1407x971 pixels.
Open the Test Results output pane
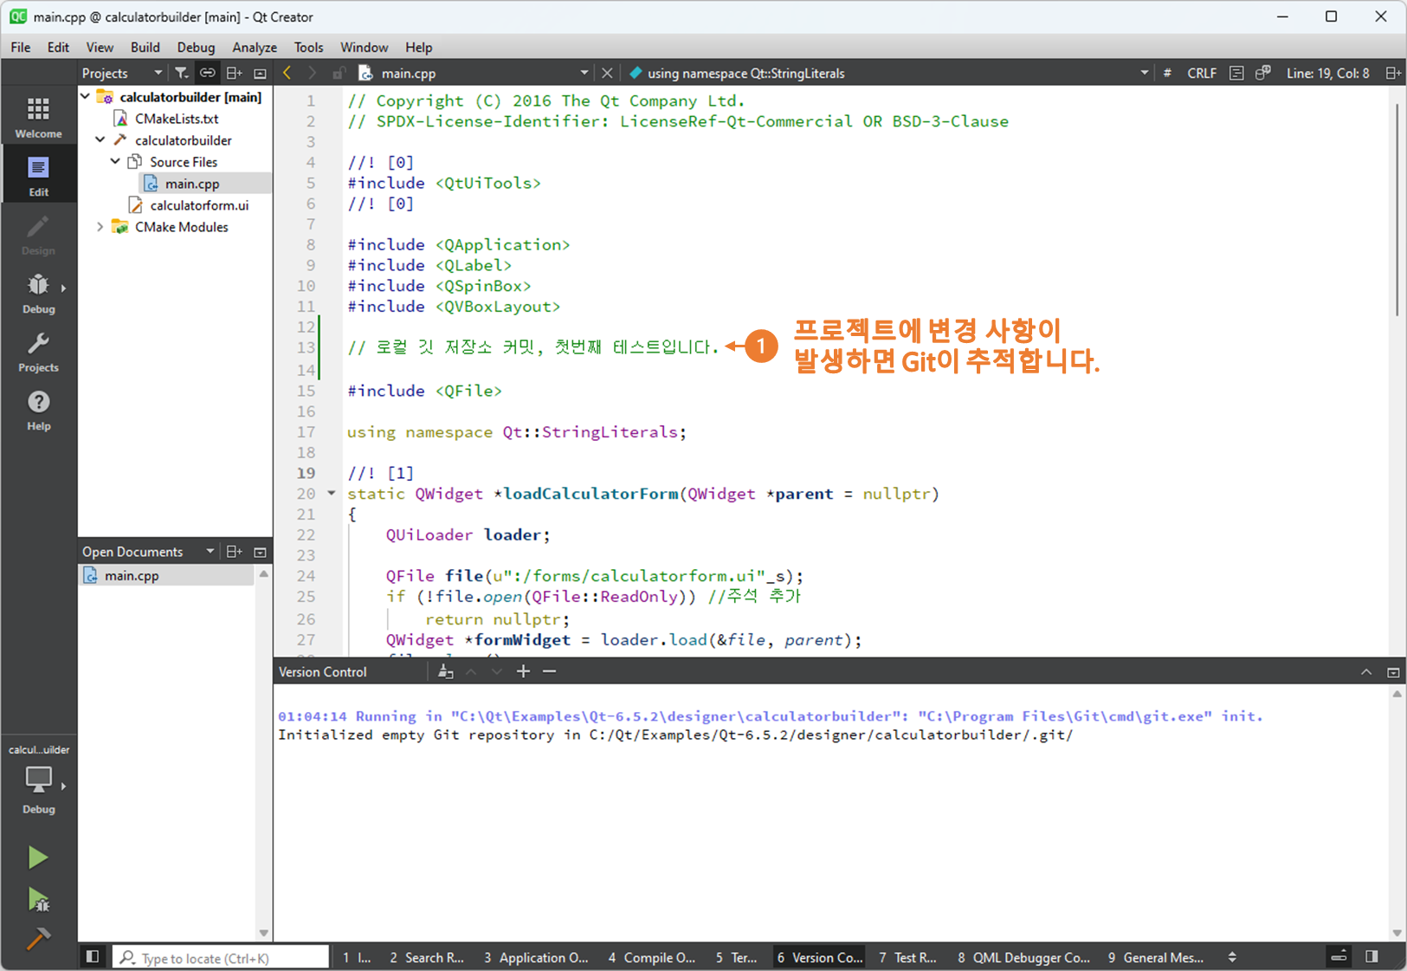coord(908,957)
